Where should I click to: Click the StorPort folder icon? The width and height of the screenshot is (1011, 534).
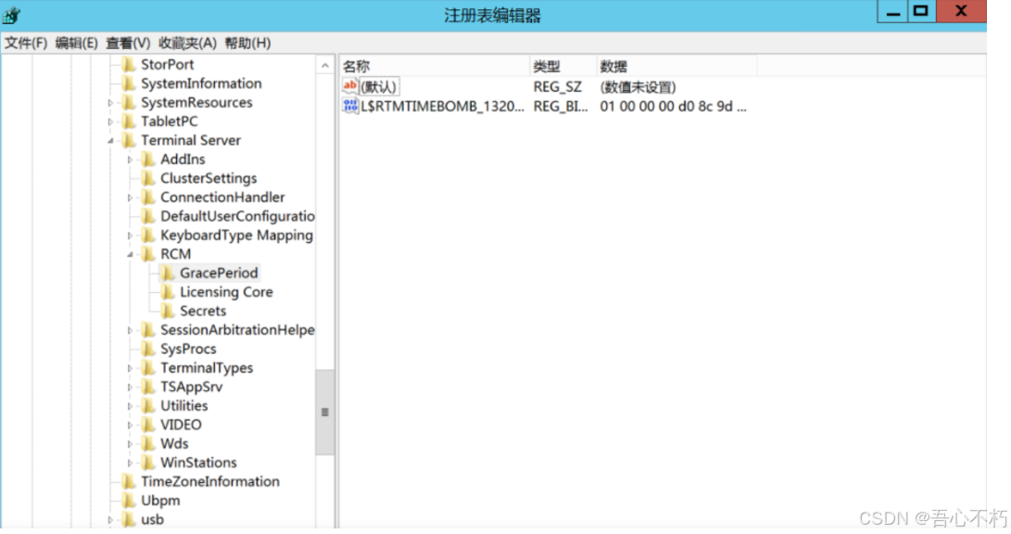[x=129, y=65]
